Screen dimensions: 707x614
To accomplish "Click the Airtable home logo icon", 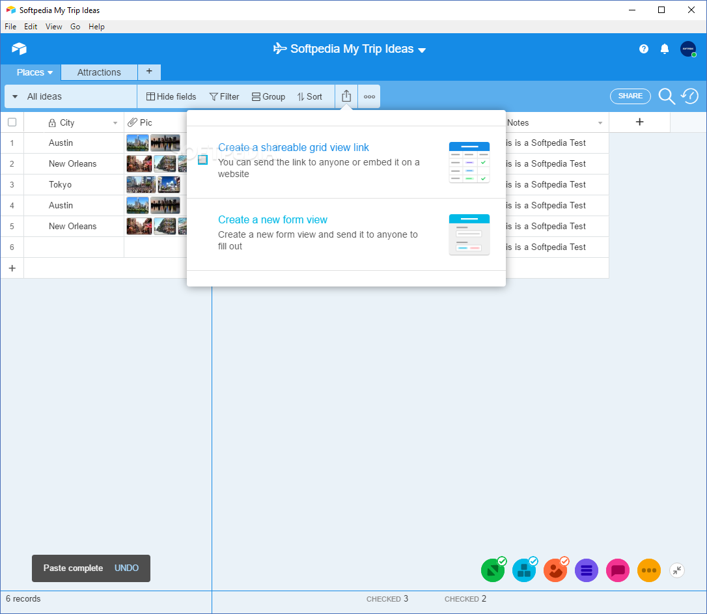I will (x=19, y=48).
